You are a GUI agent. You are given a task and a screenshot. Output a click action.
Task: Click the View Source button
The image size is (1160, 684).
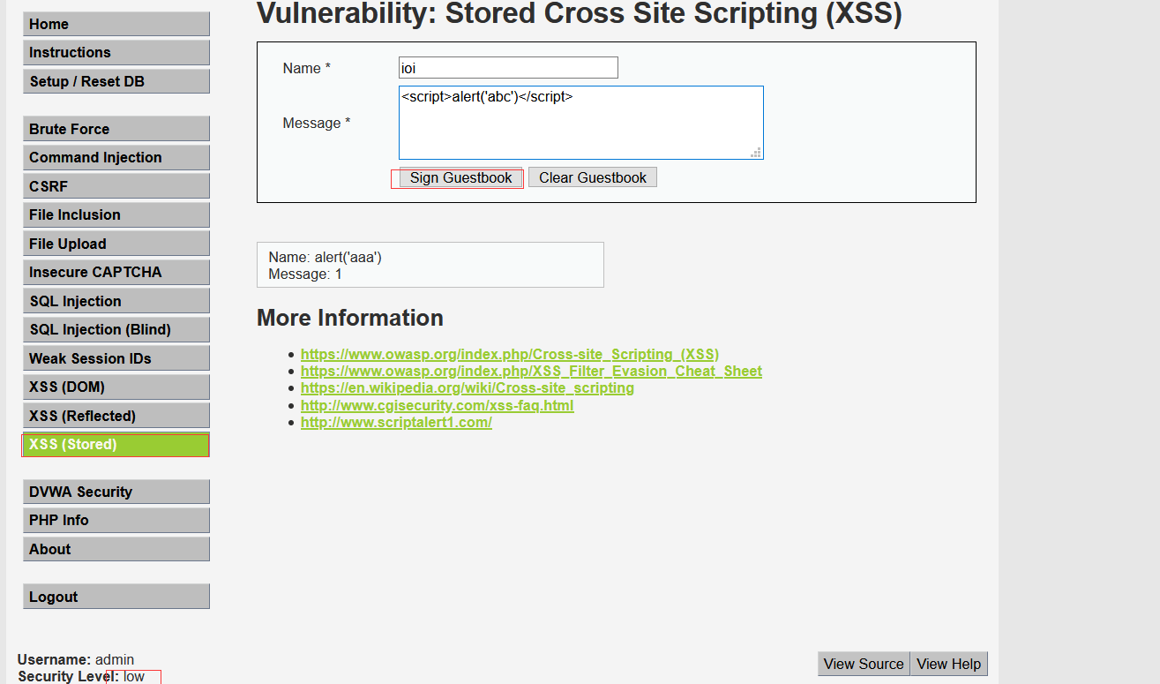pos(864,664)
